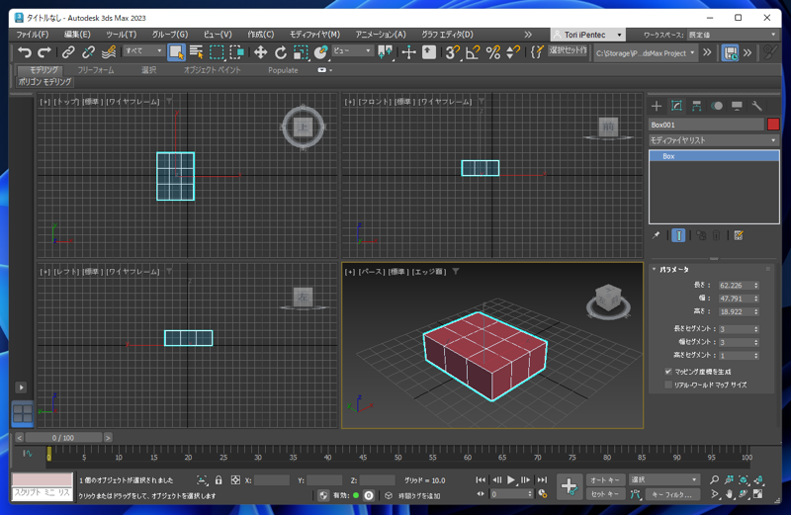
Task: Click Select and Manipulate crosshair icon
Action: click(x=408, y=52)
